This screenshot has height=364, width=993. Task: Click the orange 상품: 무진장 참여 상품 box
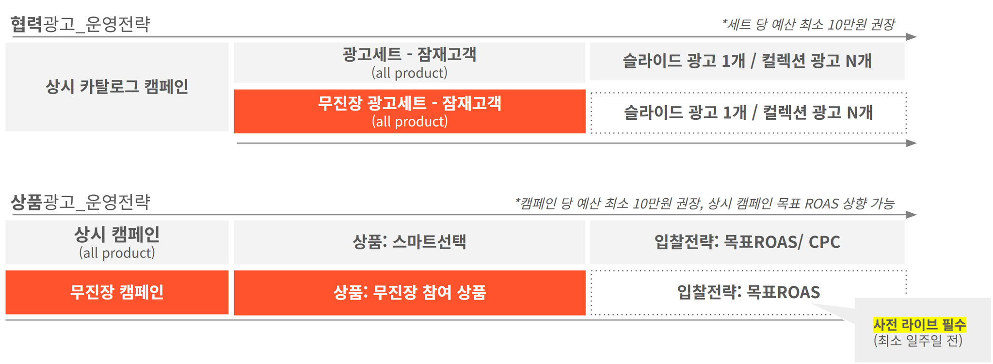click(410, 293)
